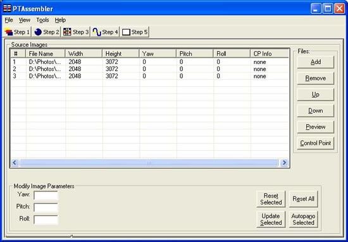Click the Preview button
The width and height of the screenshot is (348, 242).
[315, 127]
